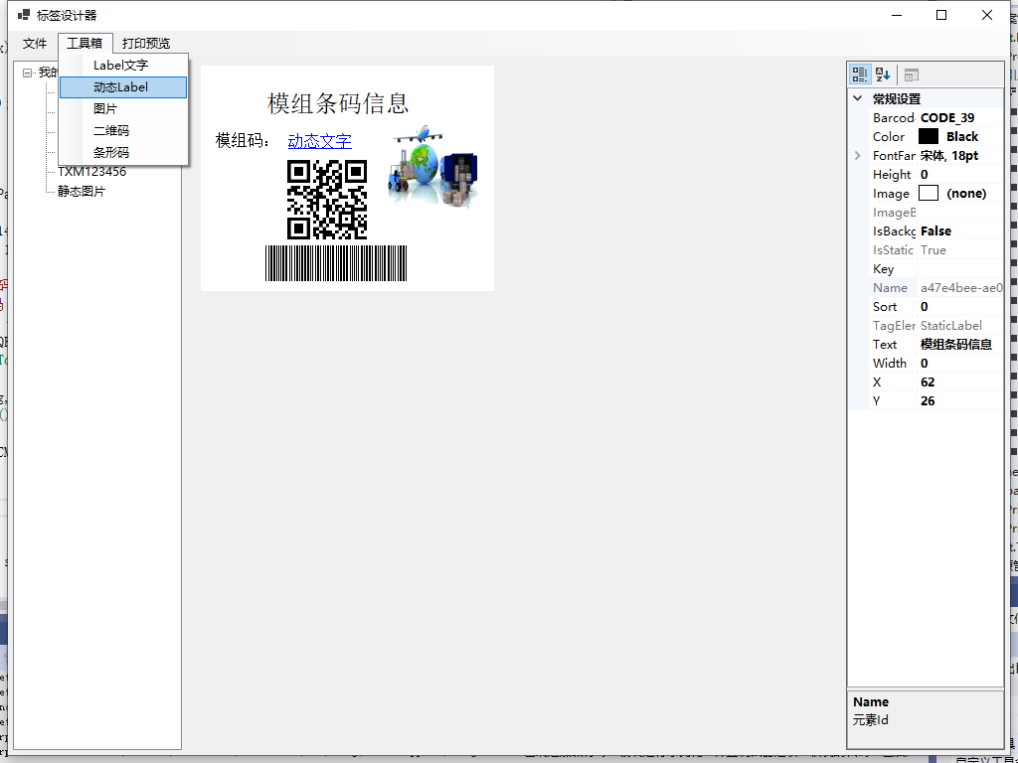Screen dimensions: 1018x763
Task: Click the Height property value
Action: point(960,175)
